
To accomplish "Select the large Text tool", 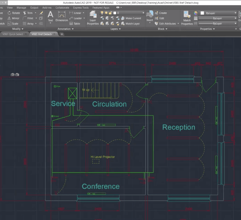I will [x=50, y=16].
